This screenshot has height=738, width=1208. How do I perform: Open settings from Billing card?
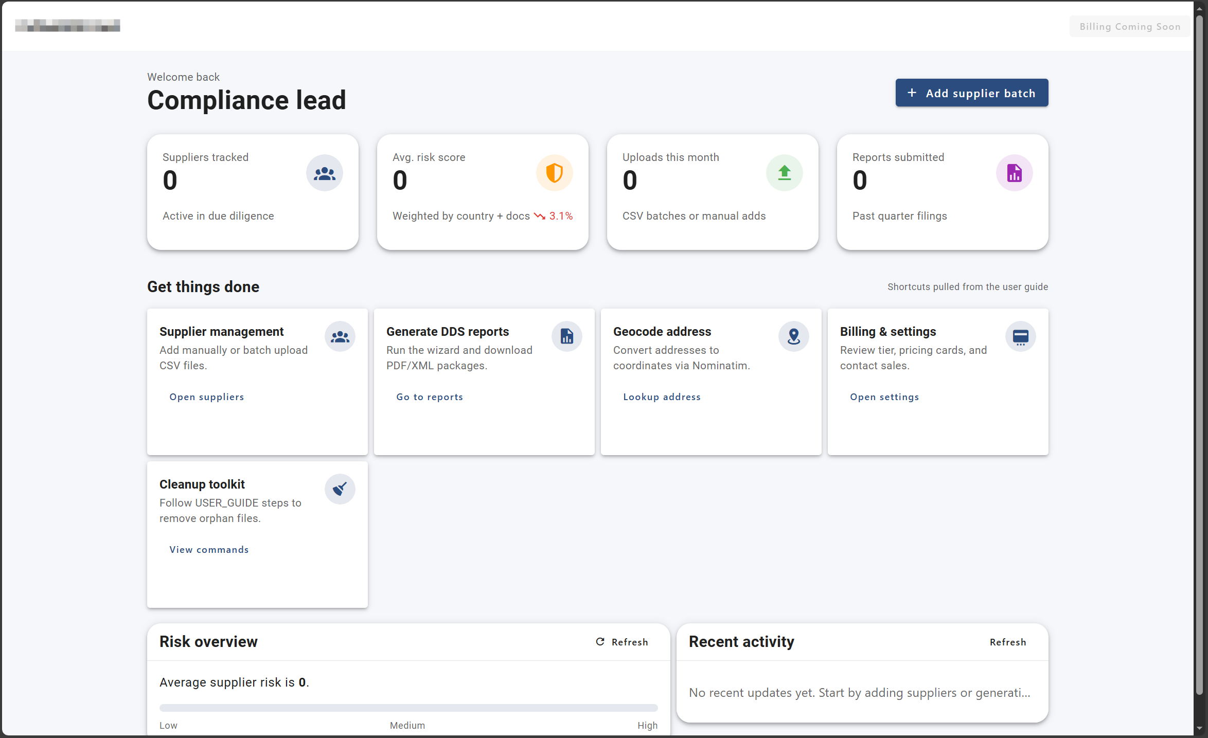[x=884, y=397]
